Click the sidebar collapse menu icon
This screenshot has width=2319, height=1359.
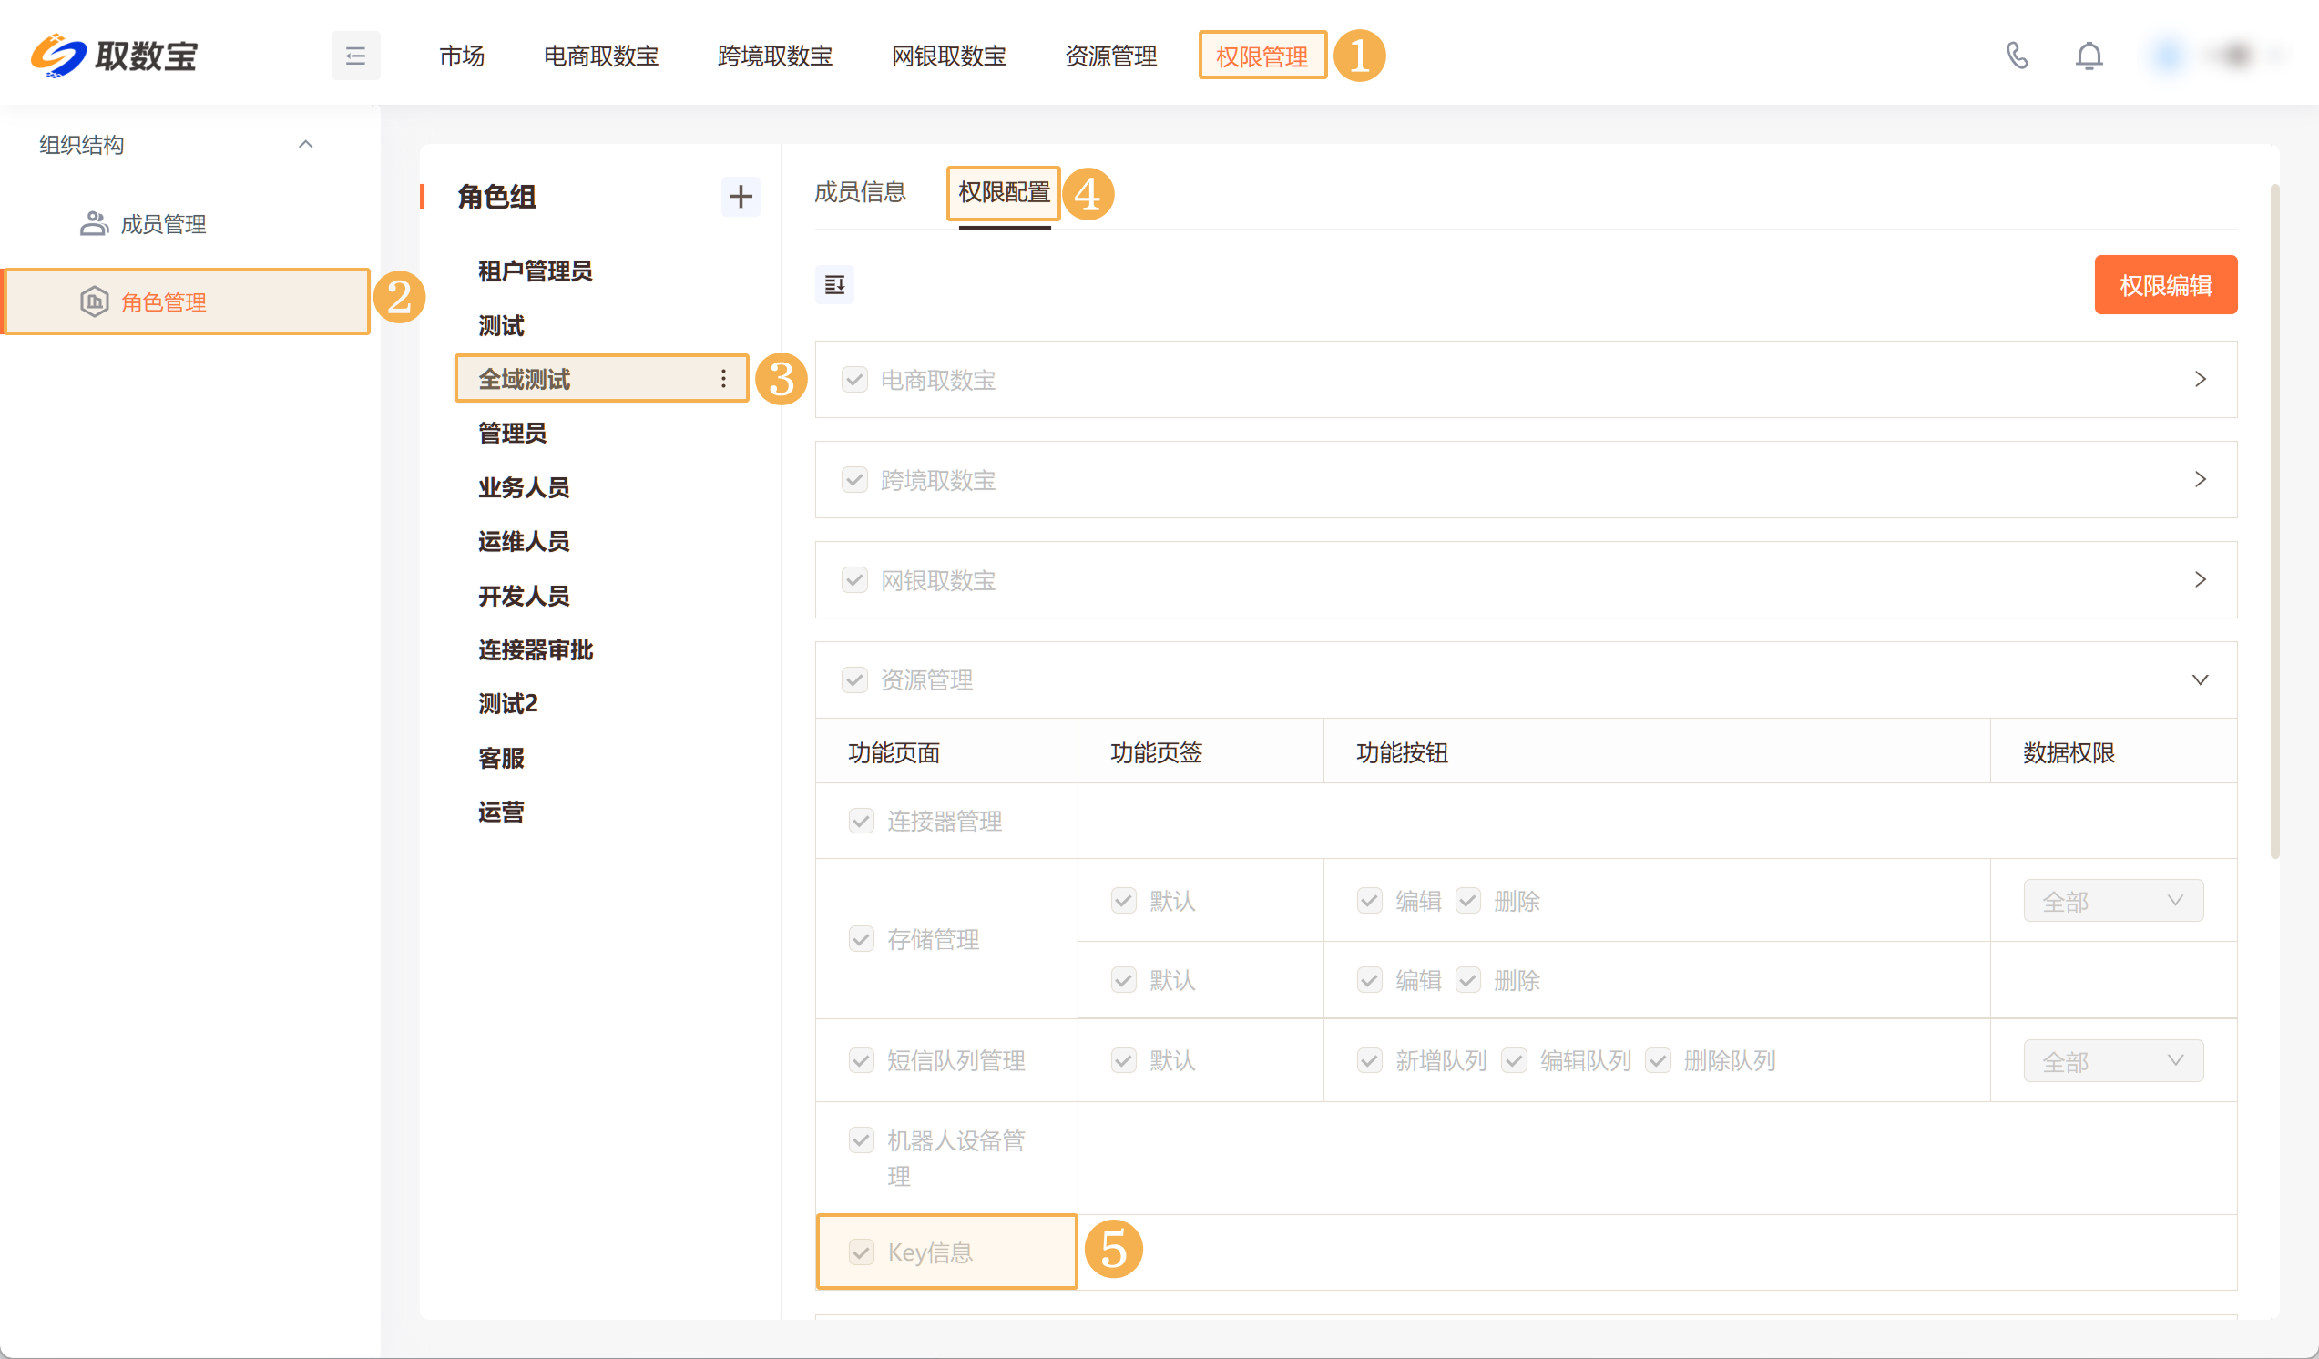click(x=355, y=56)
